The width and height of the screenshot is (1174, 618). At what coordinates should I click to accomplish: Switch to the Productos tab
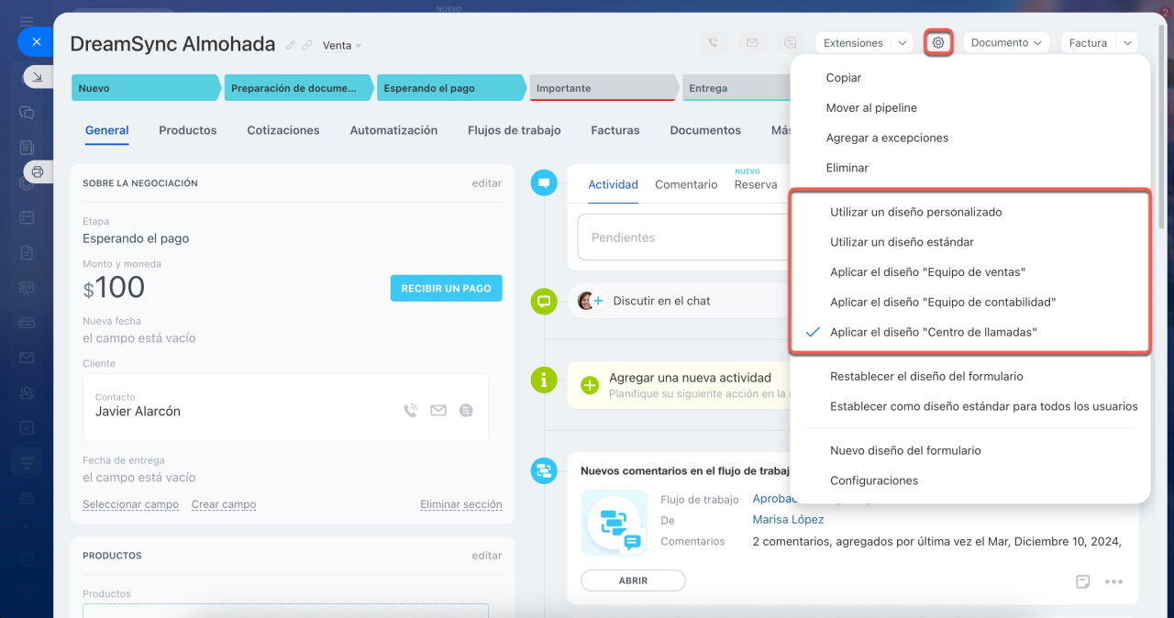point(187,130)
